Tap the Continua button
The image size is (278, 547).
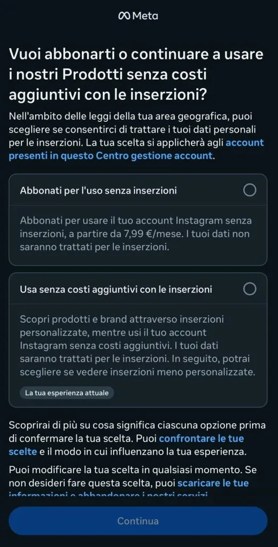(x=138, y=521)
